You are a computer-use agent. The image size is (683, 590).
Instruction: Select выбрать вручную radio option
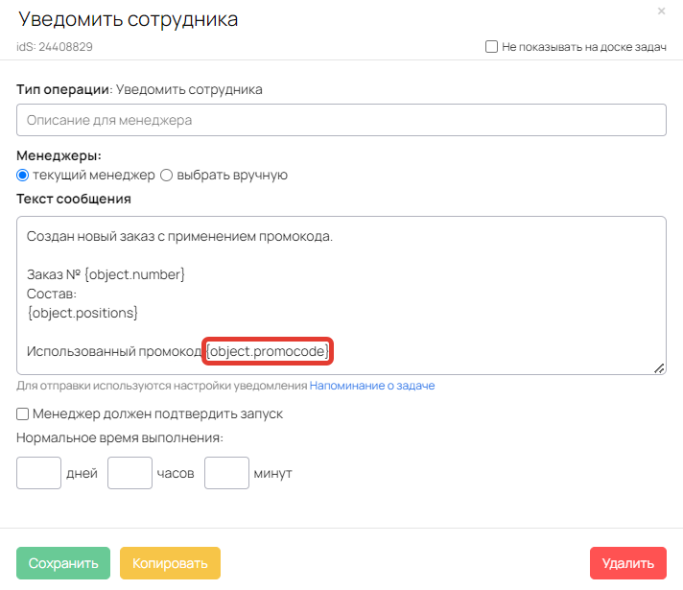click(166, 176)
